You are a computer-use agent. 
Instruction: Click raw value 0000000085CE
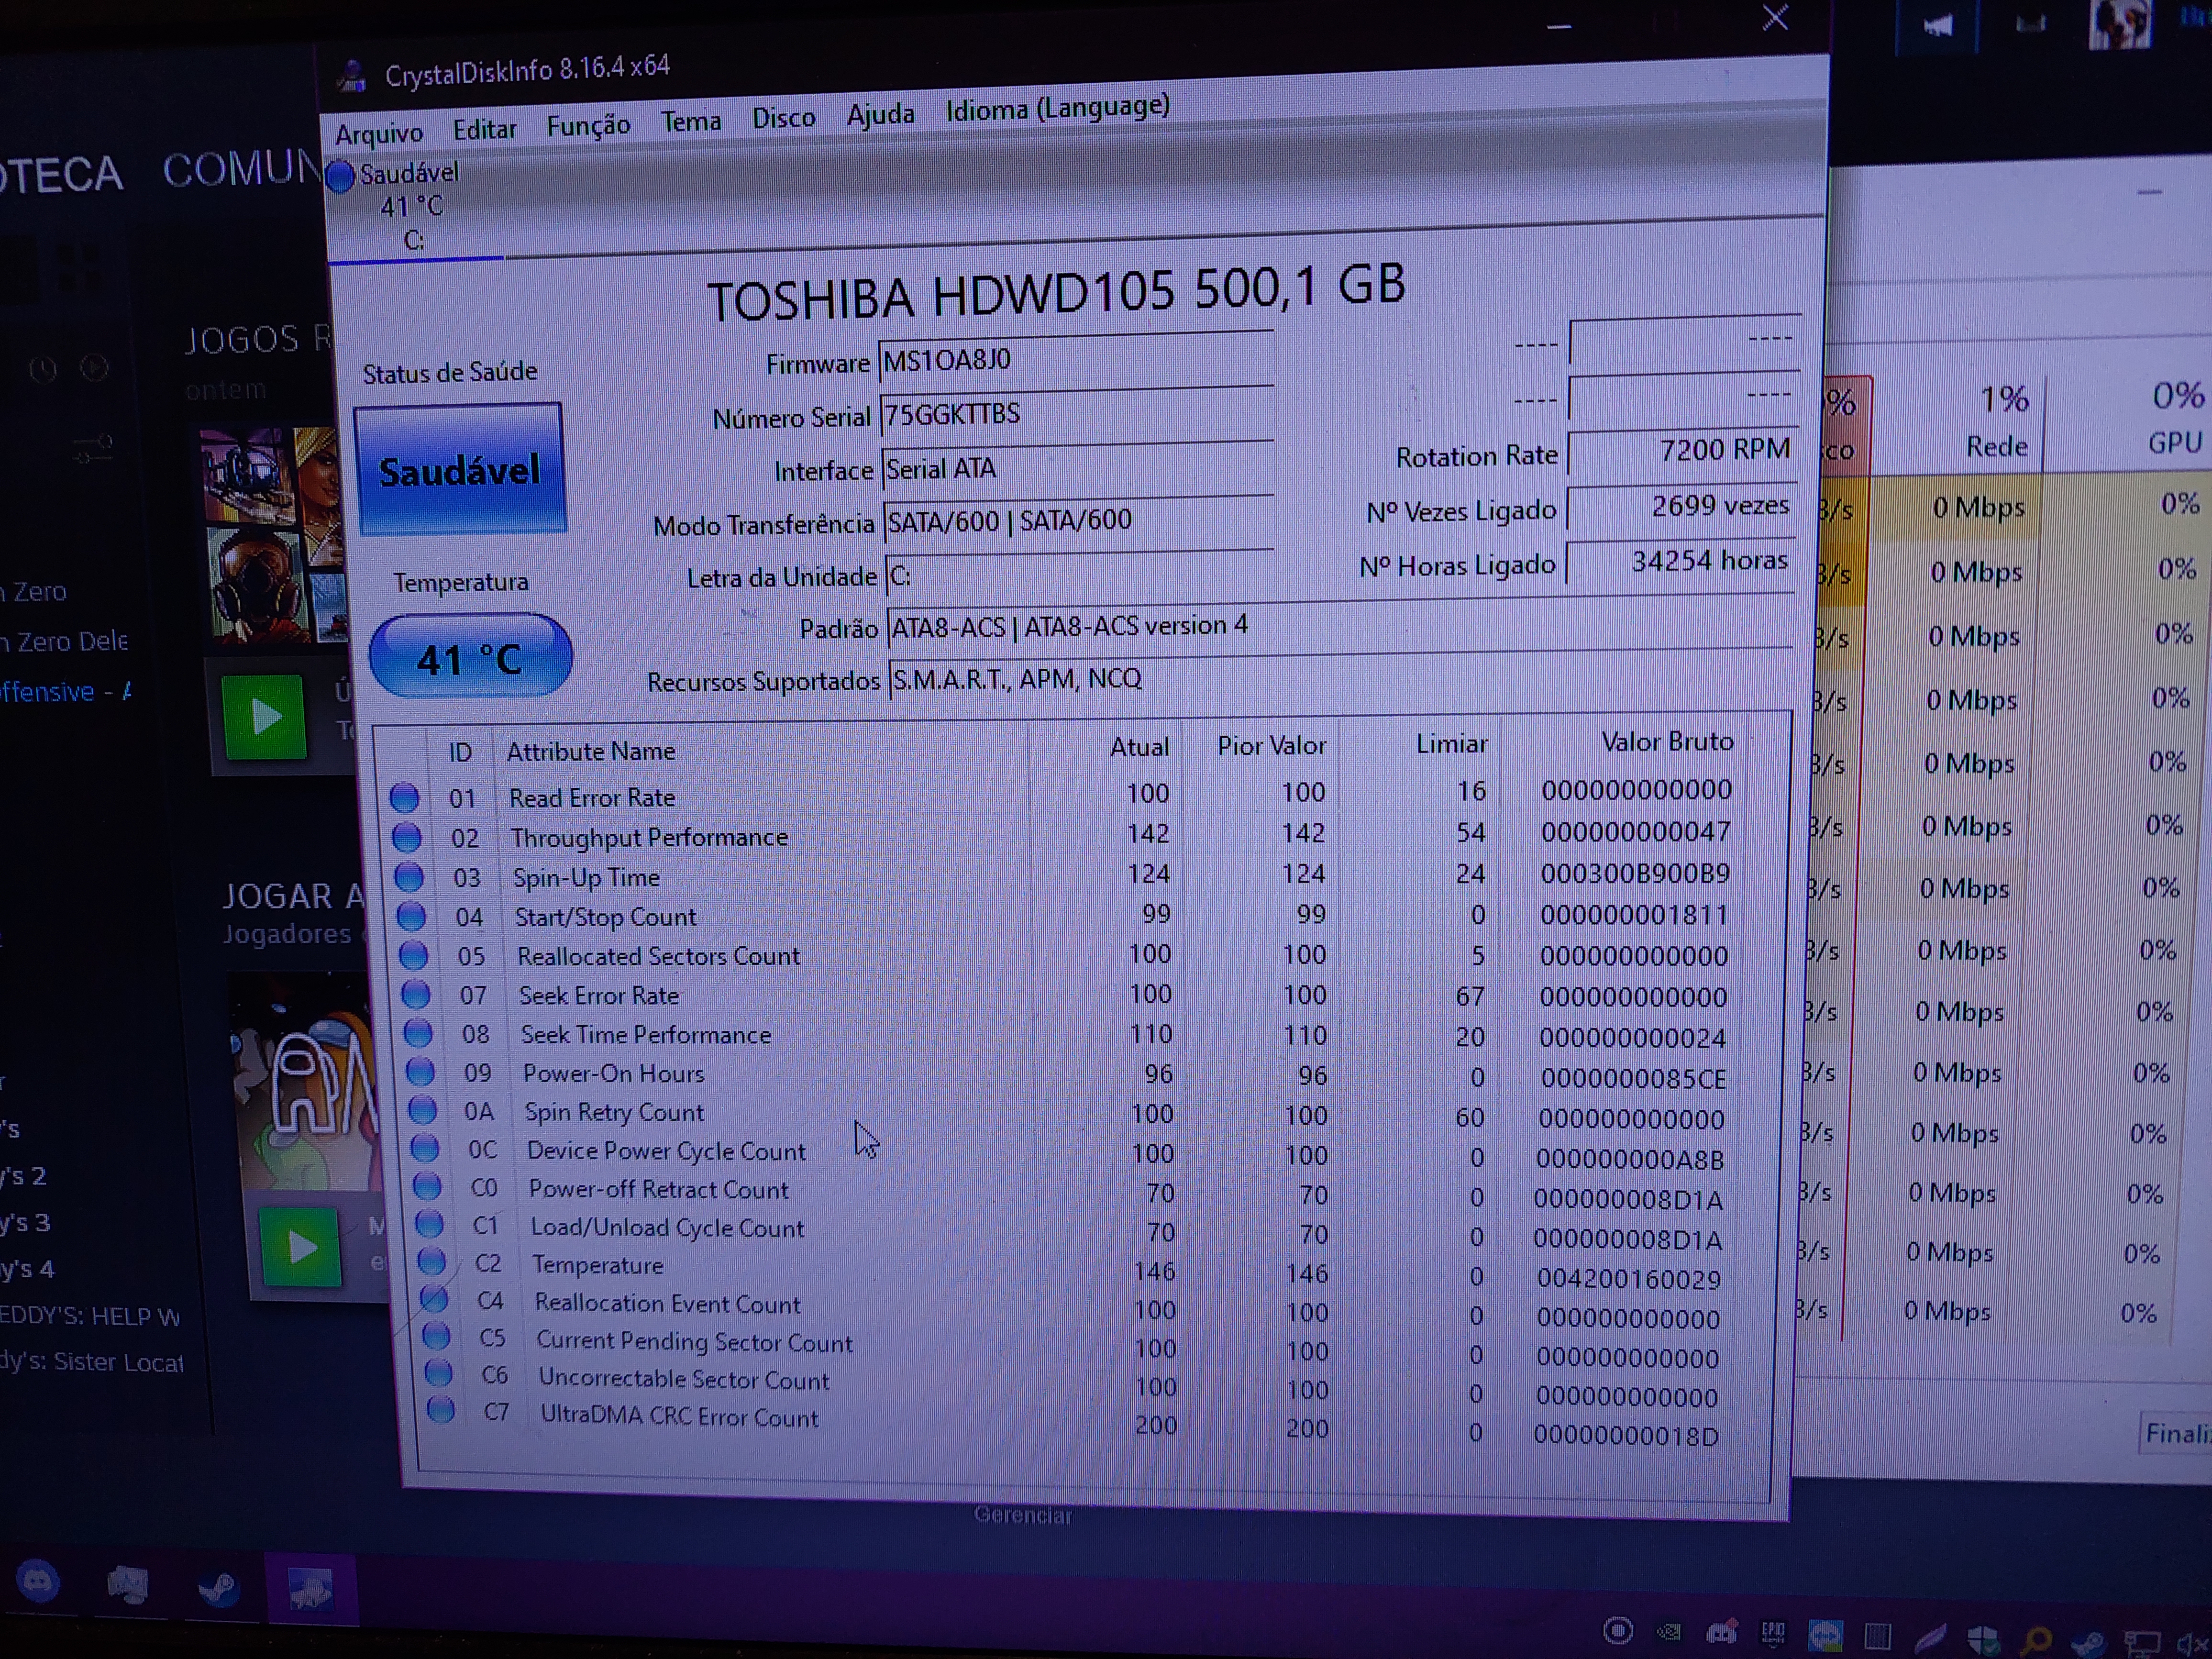point(1633,1079)
